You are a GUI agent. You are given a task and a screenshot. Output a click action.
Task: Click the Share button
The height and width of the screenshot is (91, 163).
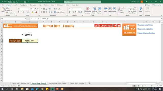pos(147,5)
